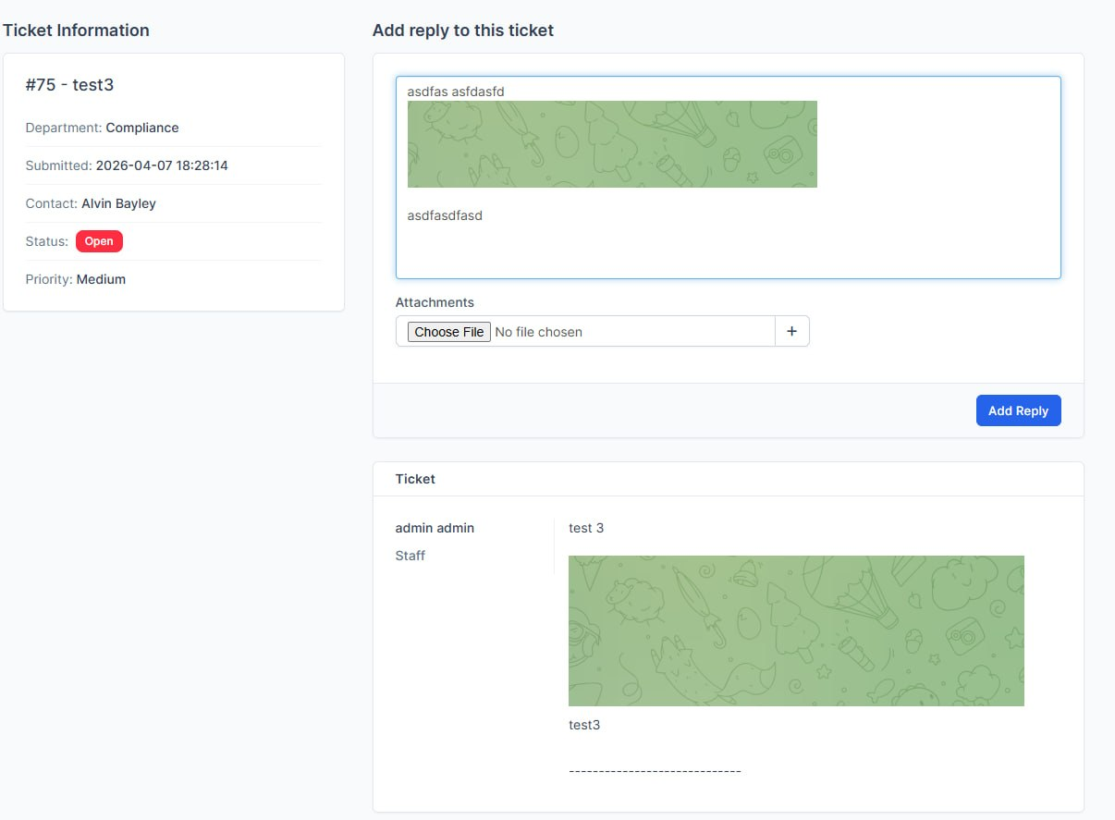Click the 'Add reply to this ticket' heading
The height and width of the screenshot is (820, 1115).
pos(462,31)
